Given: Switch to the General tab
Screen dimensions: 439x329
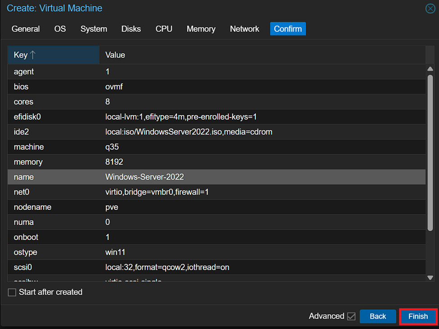Looking at the screenshot, I should (26, 29).
